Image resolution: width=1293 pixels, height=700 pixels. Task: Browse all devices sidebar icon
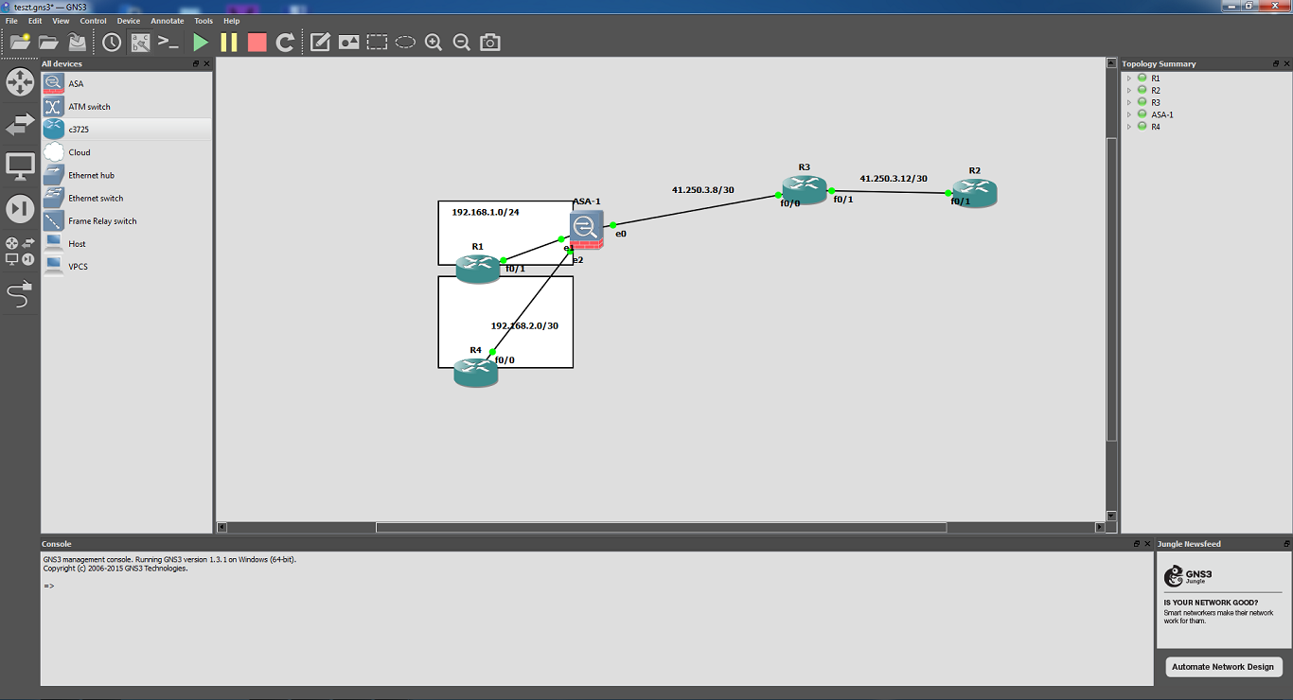(20, 251)
